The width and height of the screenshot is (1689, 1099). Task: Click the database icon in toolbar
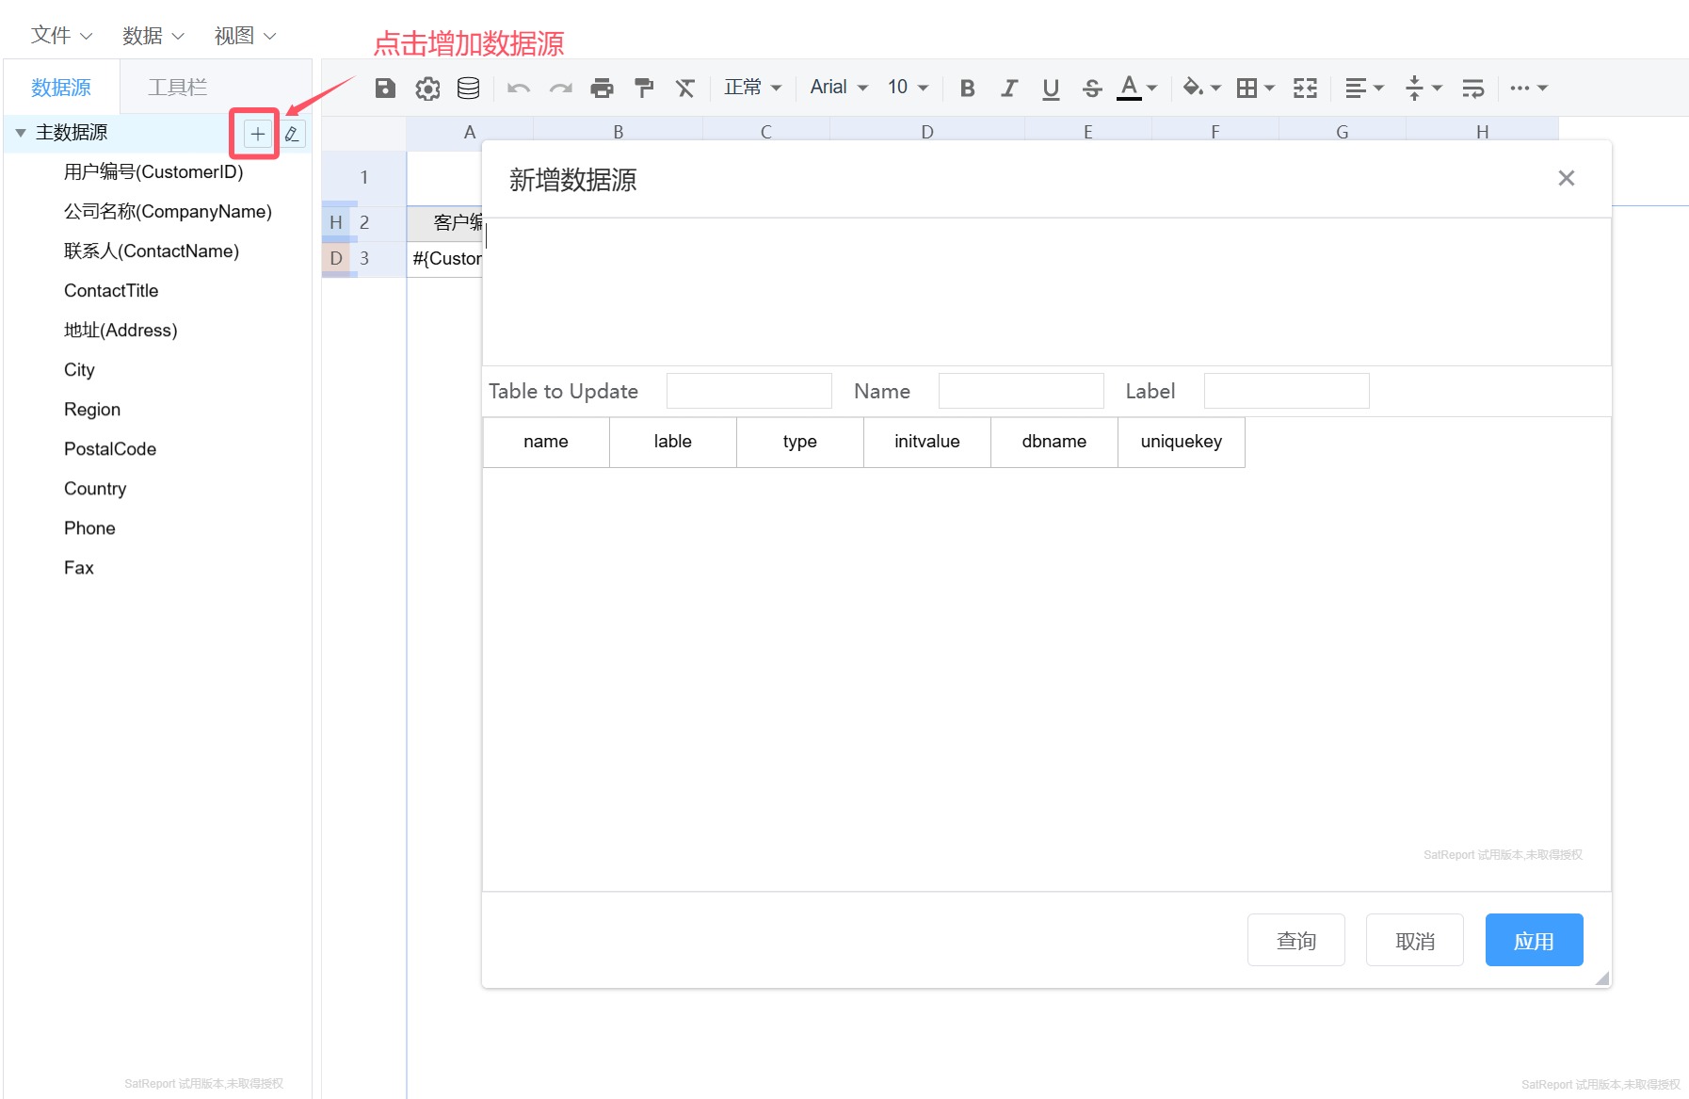tap(468, 88)
